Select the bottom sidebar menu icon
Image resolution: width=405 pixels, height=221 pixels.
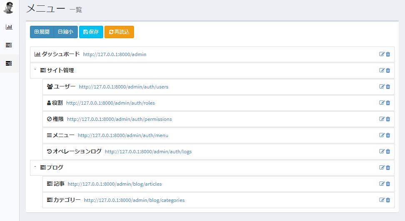coord(9,64)
